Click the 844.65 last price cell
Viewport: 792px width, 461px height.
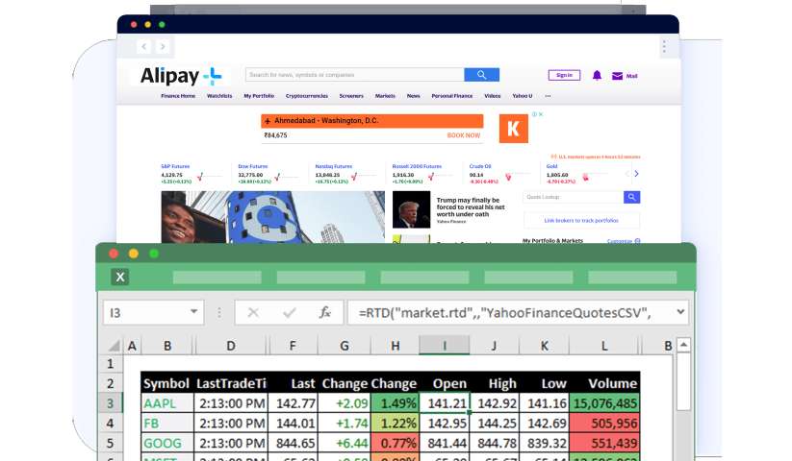click(x=293, y=443)
